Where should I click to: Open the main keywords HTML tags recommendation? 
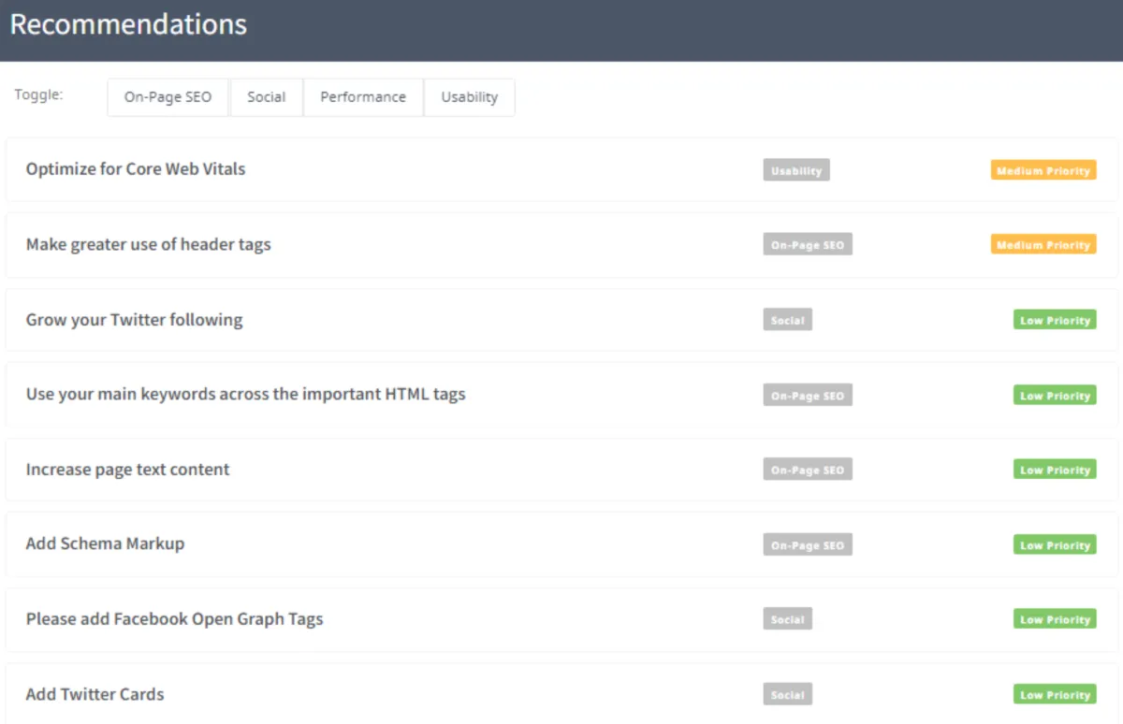click(245, 395)
